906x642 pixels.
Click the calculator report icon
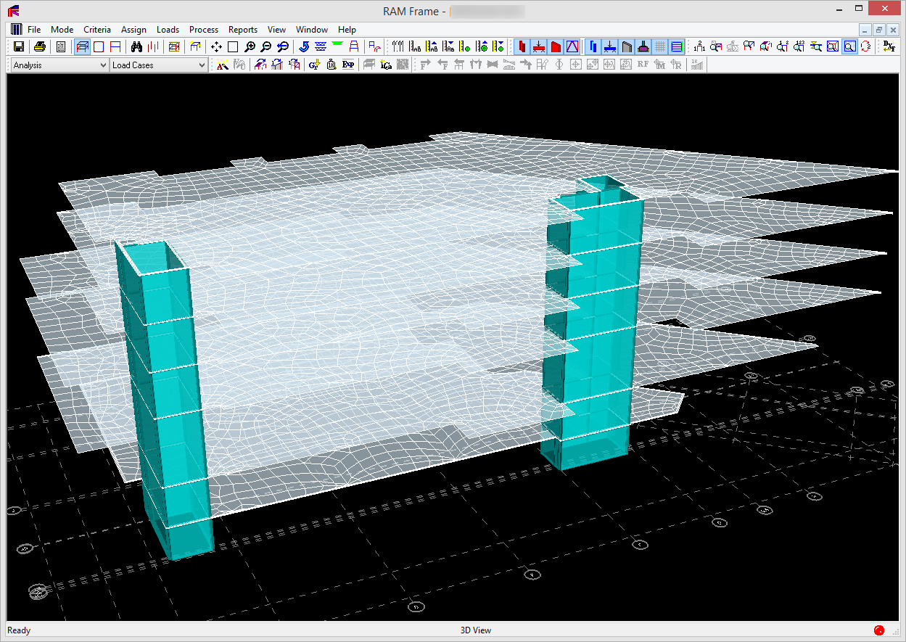(x=60, y=46)
